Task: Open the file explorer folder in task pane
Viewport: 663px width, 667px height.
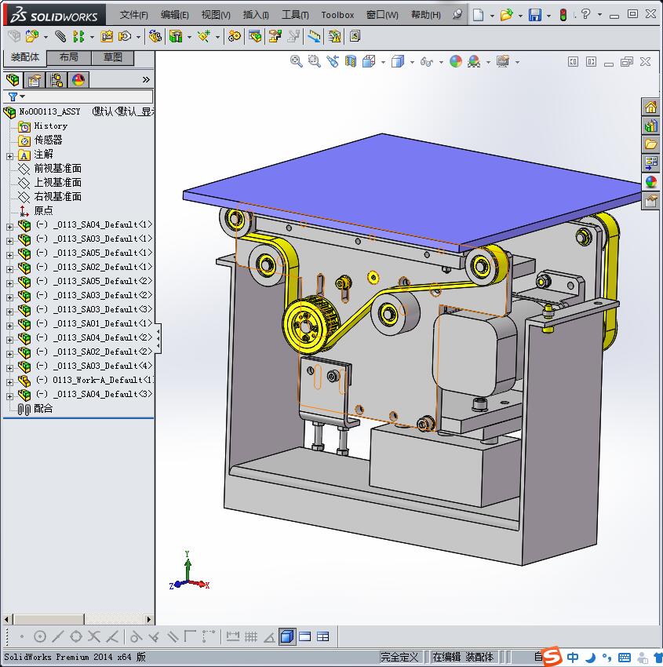Action: pyautogui.click(x=650, y=144)
